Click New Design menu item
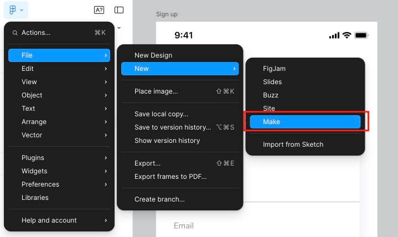 pyautogui.click(x=153, y=55)
